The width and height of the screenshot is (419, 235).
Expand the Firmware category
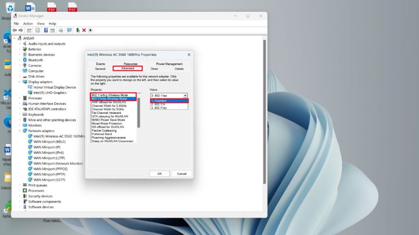tap(20, 98)
